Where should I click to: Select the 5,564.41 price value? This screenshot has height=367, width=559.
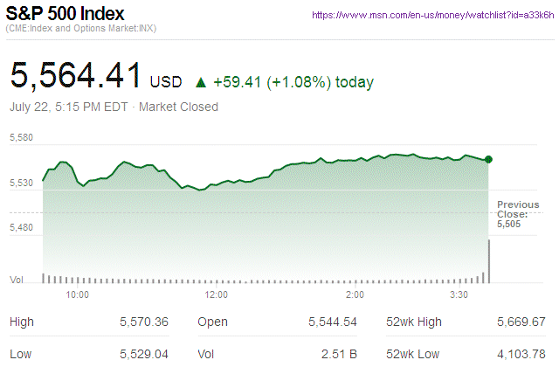tap(75, 75)
